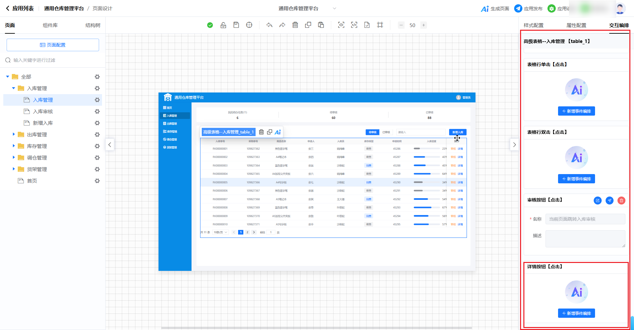Image resolution: width=634 pixels, height=330 pixels.
Task: Undo the last action in toolbar
Action: click(269, 25)
